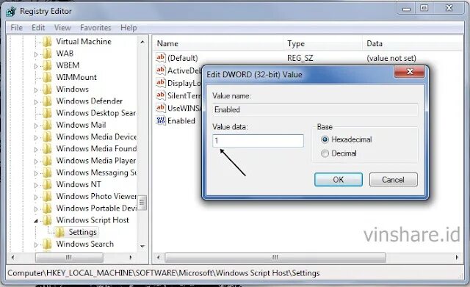The image size is (470, 287).
Task: Select the UseWINSAFER string value icon
Action: (x=161, y=108)
